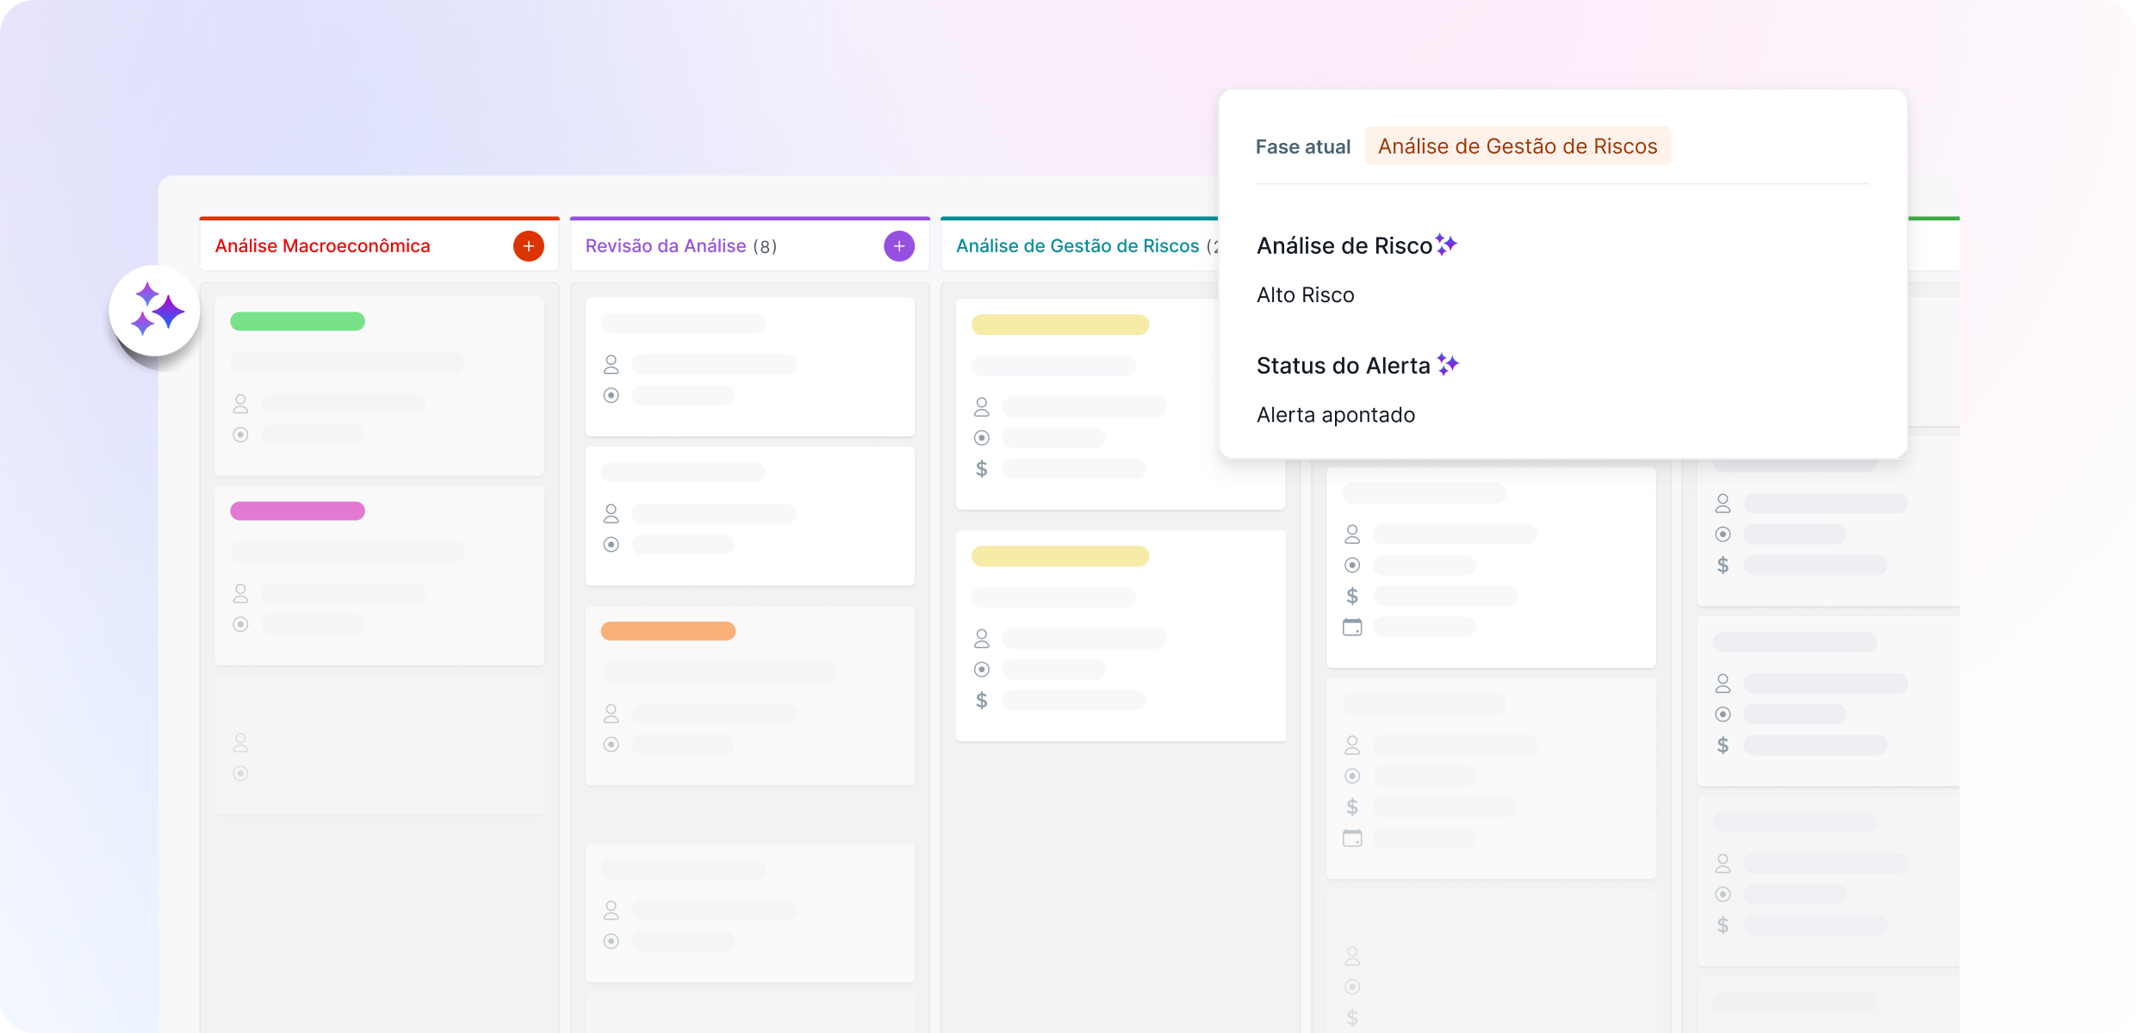Click the AI sparkle floating button
The image size is (2136, 1033).
click(x=155, y=311)
